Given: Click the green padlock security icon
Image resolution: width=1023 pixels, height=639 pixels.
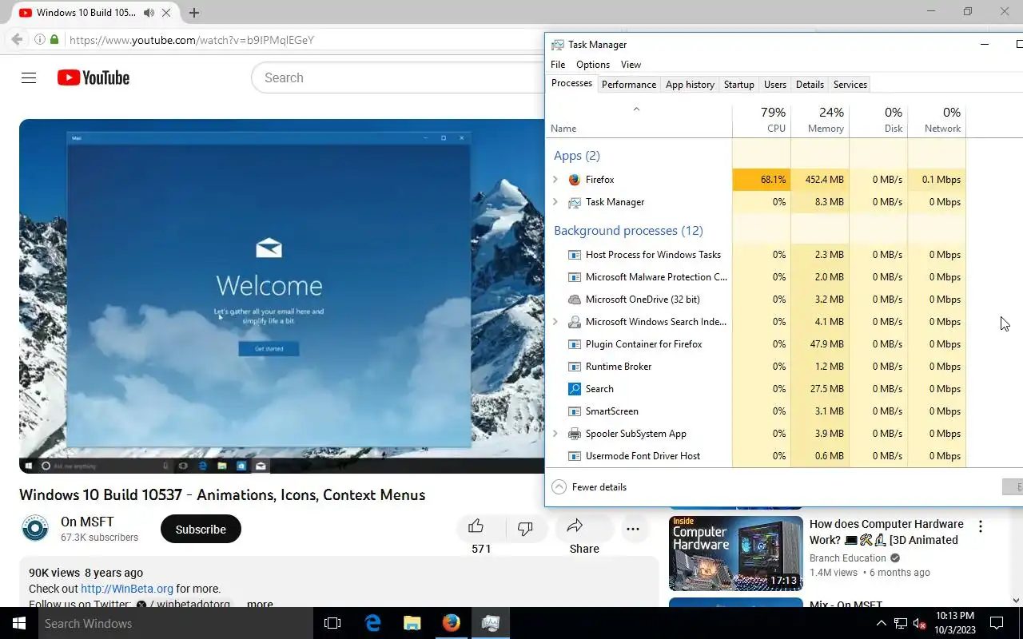Looking at the screenshot, I should [54, 40].
